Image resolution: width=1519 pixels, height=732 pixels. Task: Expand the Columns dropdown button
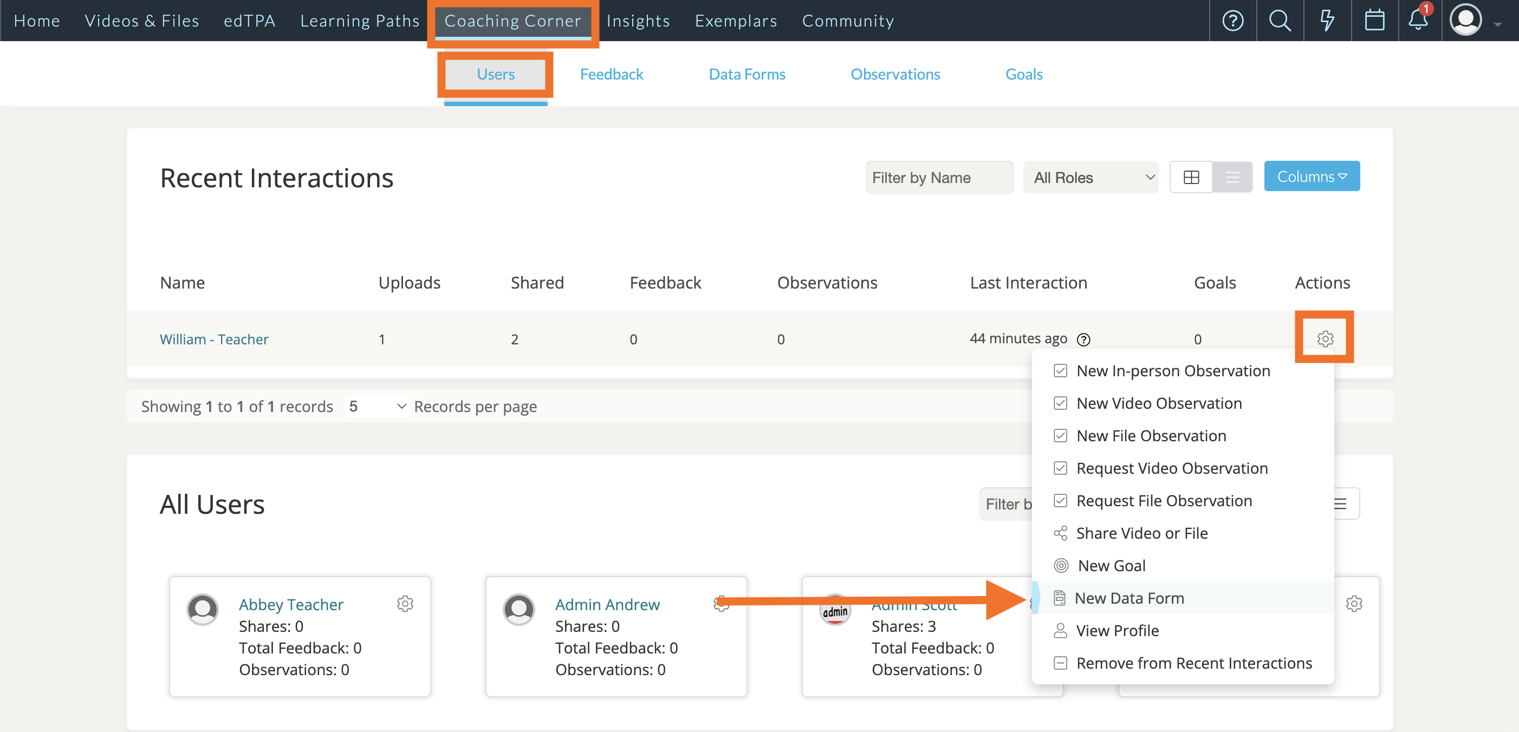point(1312,176)
